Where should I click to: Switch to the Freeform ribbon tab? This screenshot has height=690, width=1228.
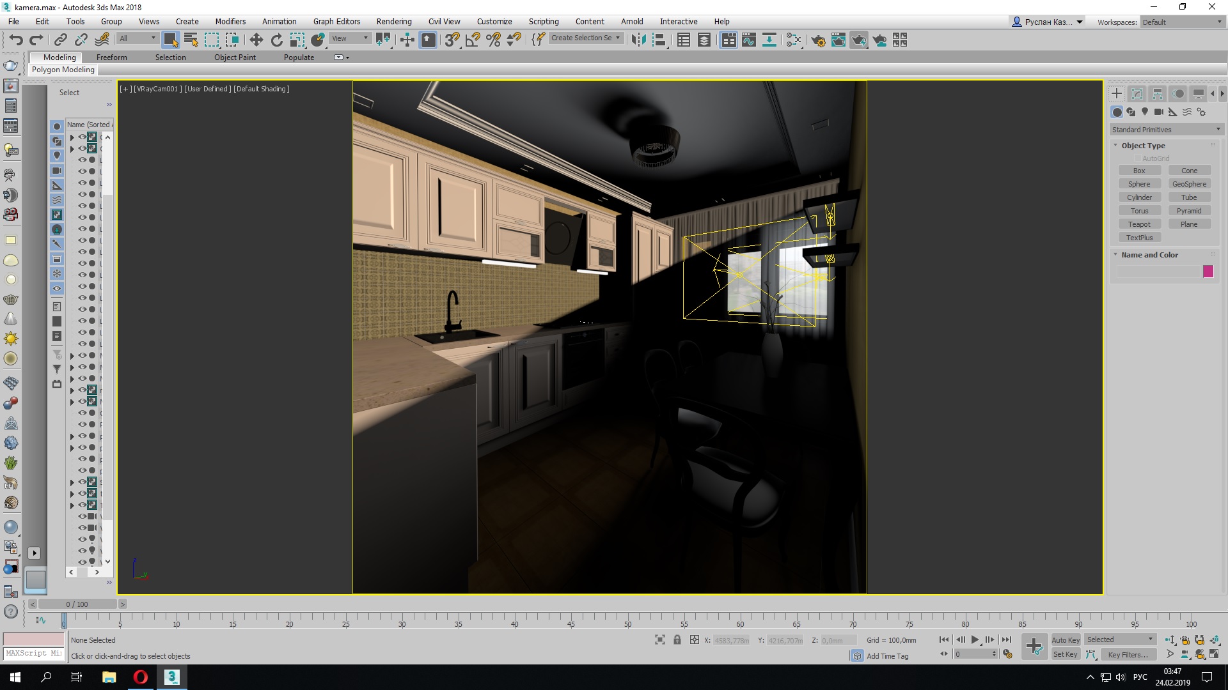coord(112,57)
